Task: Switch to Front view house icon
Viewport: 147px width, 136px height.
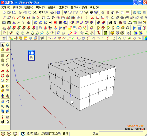Action: (113, 13)
